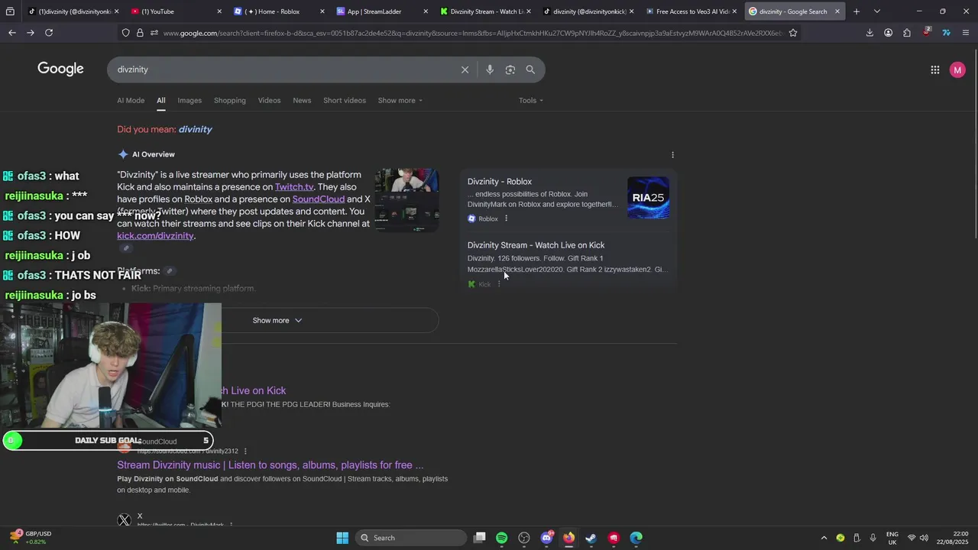Click the search input containing divzinity
The width and height of the screenshot is (978, 550).
pyautogui.click(x=283, y=70)
